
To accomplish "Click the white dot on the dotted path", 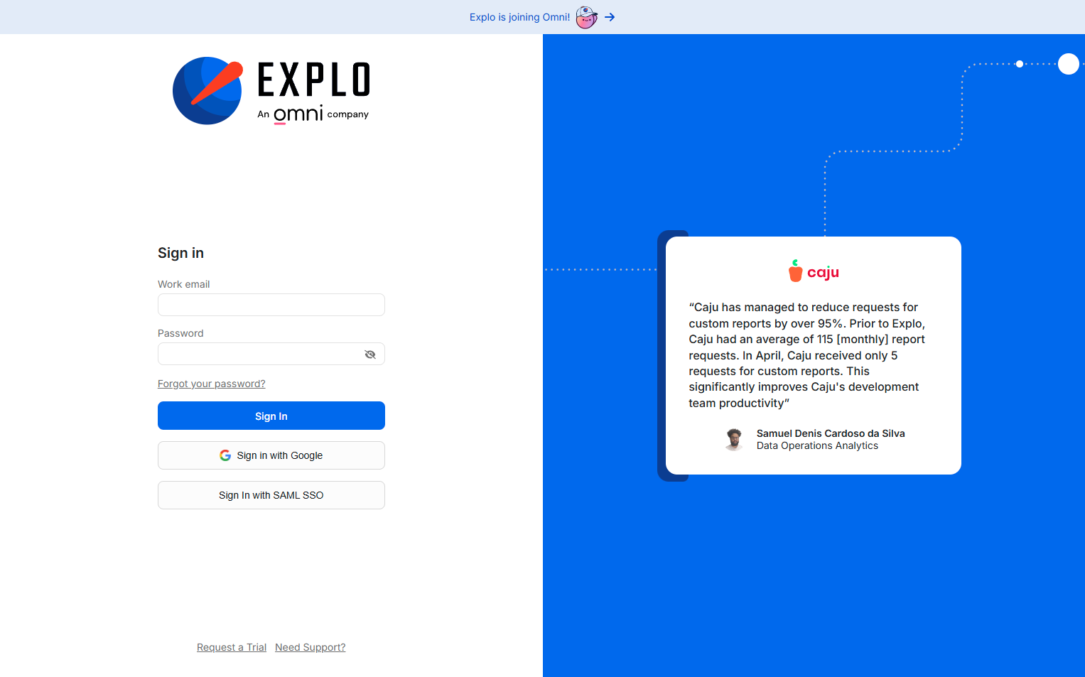I will coord(1020,64).
